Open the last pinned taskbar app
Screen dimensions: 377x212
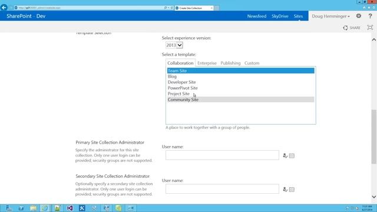pos(131,208)
